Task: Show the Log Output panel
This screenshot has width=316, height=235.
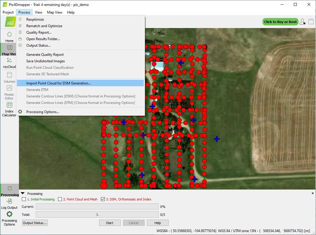Action: point(9,204)
